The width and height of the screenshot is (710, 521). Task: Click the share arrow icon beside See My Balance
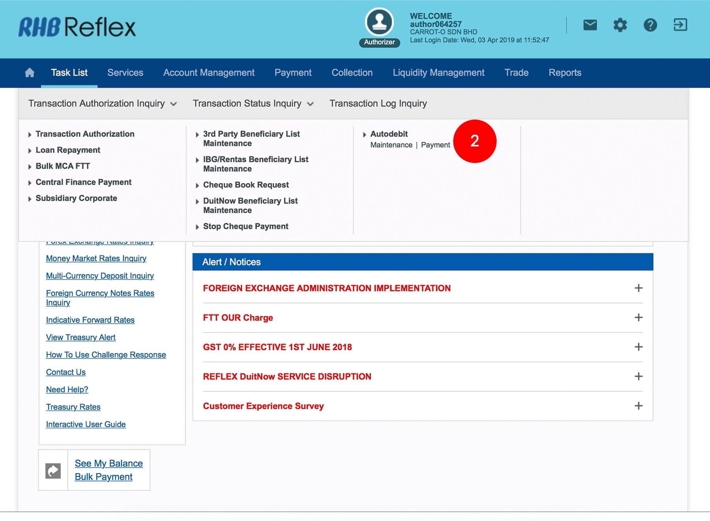tap(53, 470)
